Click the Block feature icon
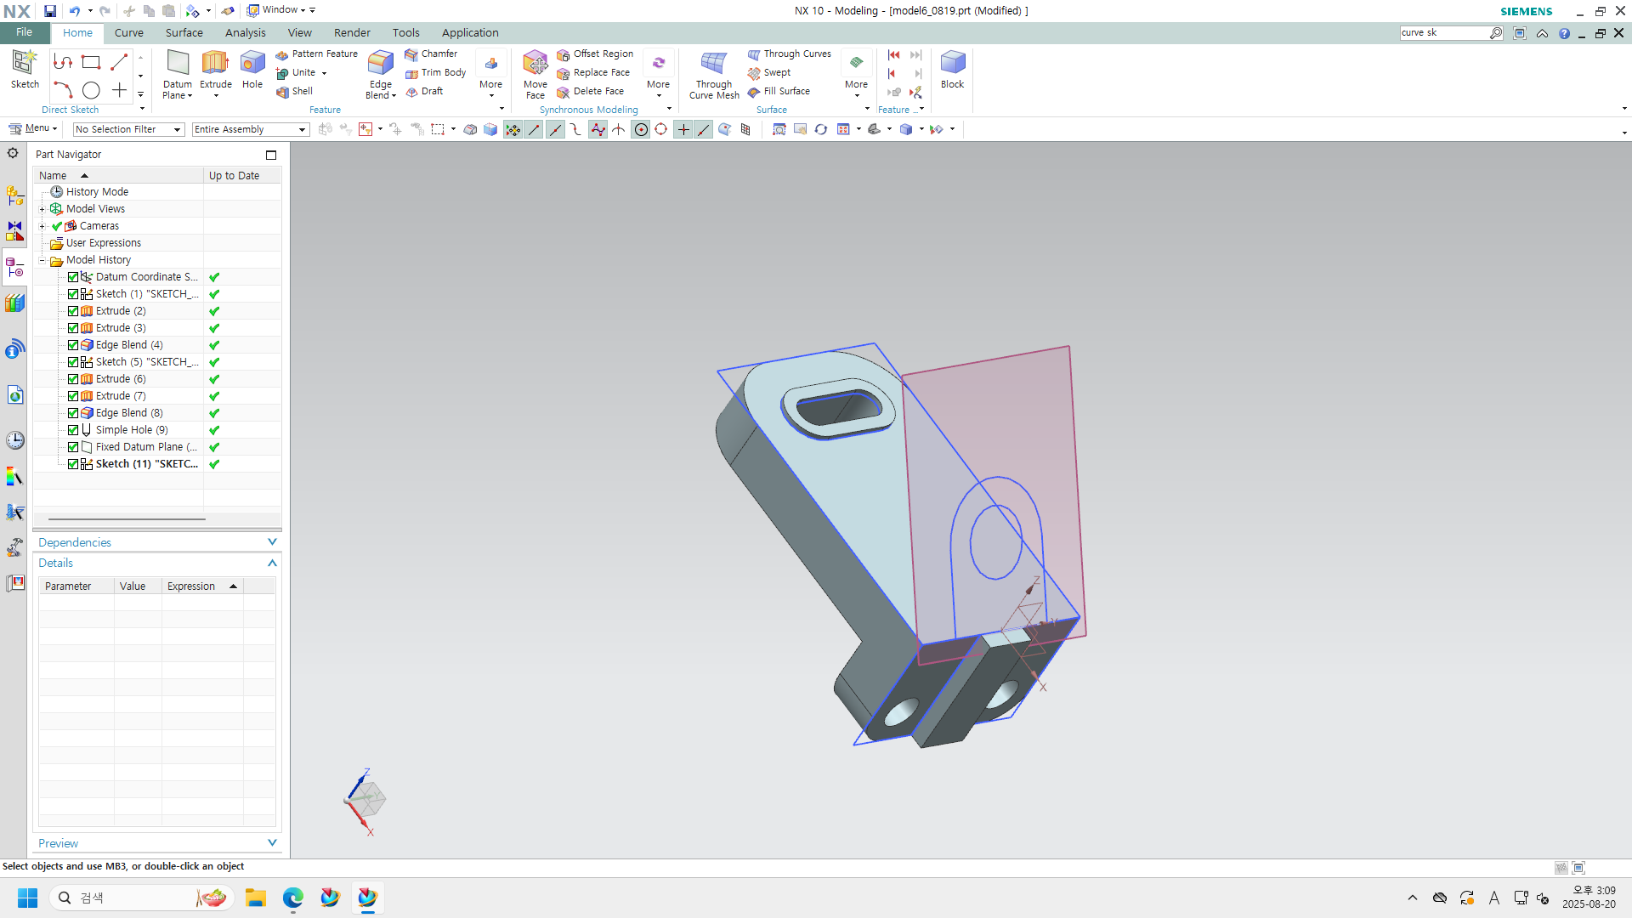Image resolution: width=1632 pixels, height=918 pixels. 952,64
